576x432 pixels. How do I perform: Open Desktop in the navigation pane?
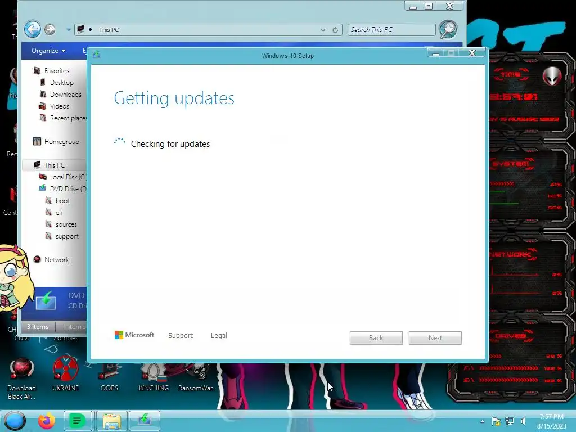tap(62, 82)
